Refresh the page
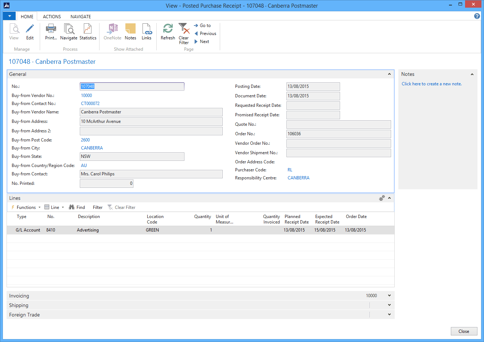 coord(168,32)
